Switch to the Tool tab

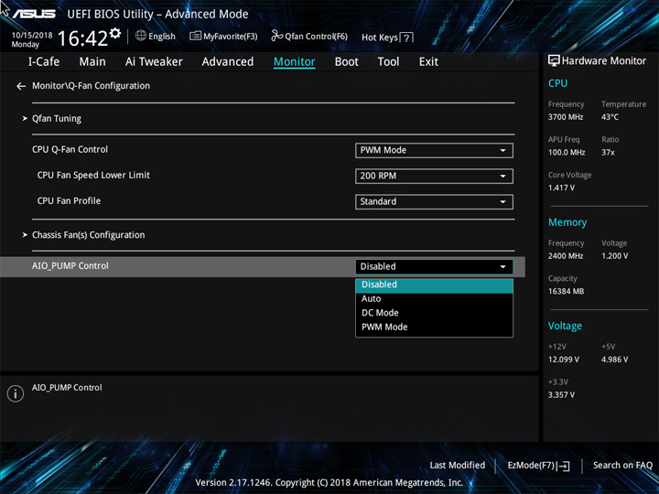[388, 62]
